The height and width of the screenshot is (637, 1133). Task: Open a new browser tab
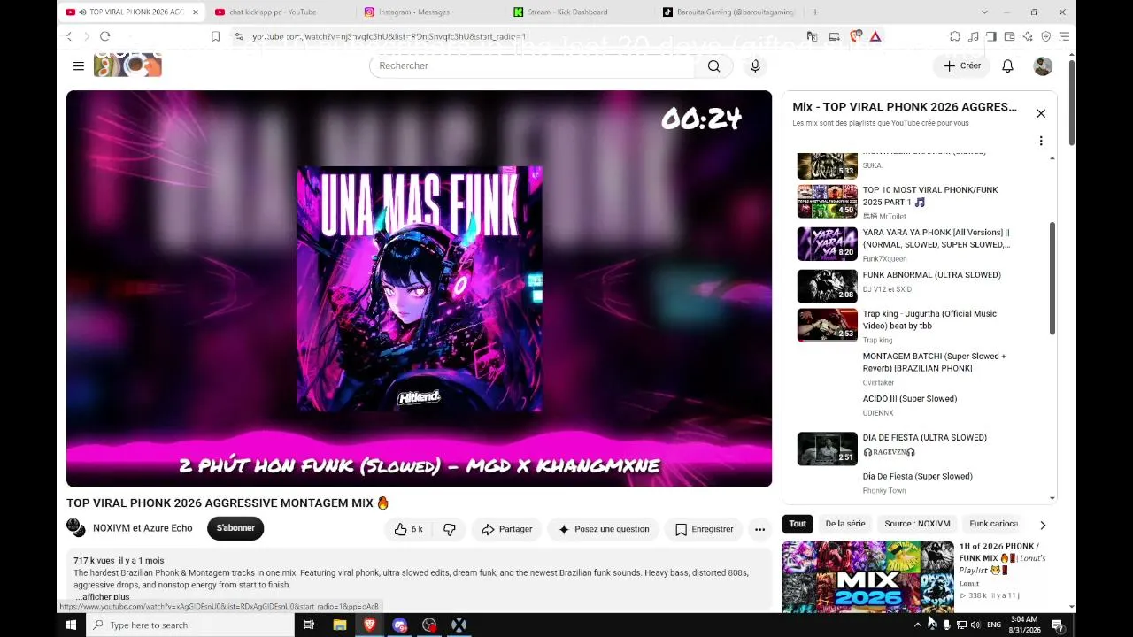[x=815, y=12]
